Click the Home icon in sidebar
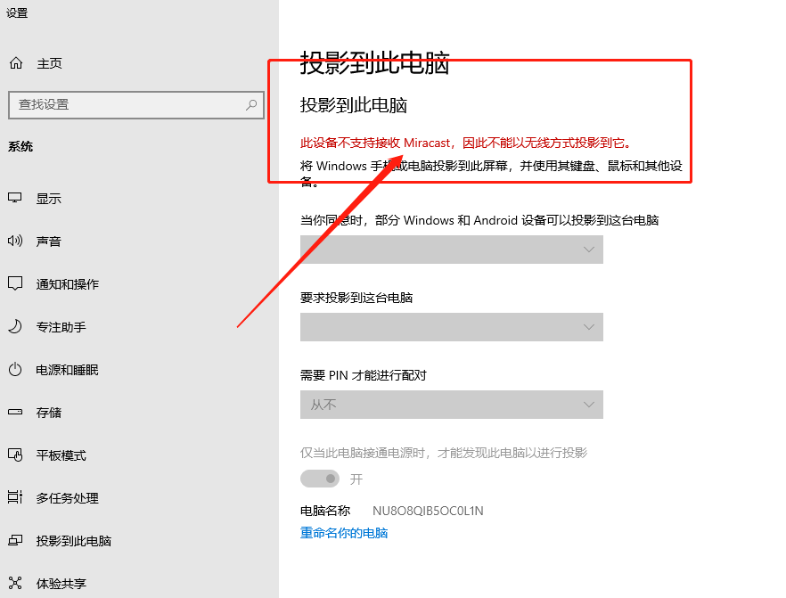 [15, 63]
